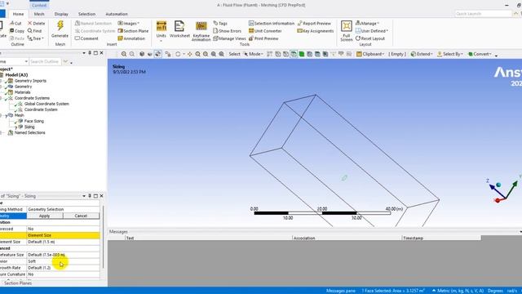Switch to the Mesh ribbon tab
522x294 pixels.
point(39,14)
